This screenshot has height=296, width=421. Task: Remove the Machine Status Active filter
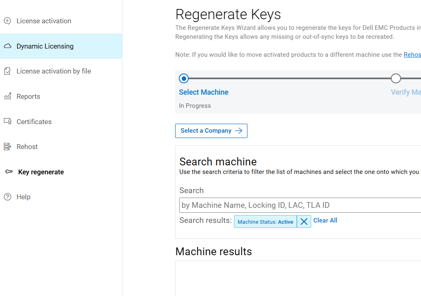pos(303,221)
